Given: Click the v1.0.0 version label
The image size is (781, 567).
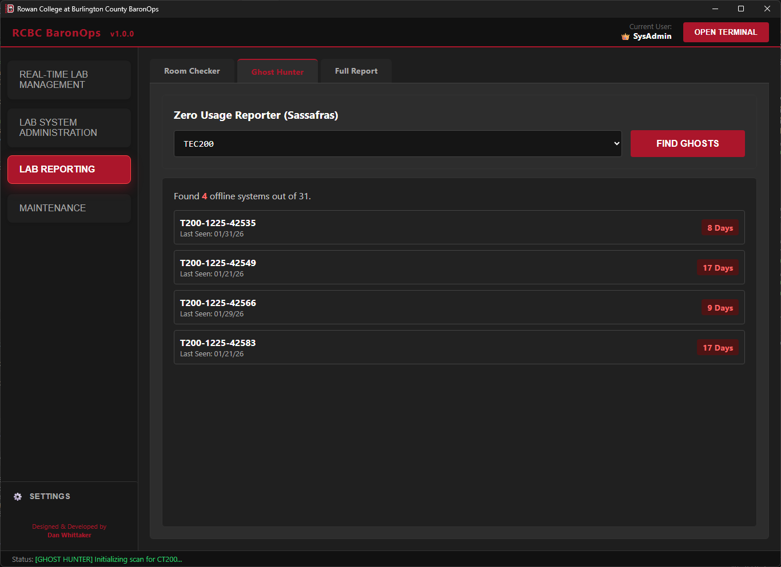Looking at the screenshot, I should point(122,34).
